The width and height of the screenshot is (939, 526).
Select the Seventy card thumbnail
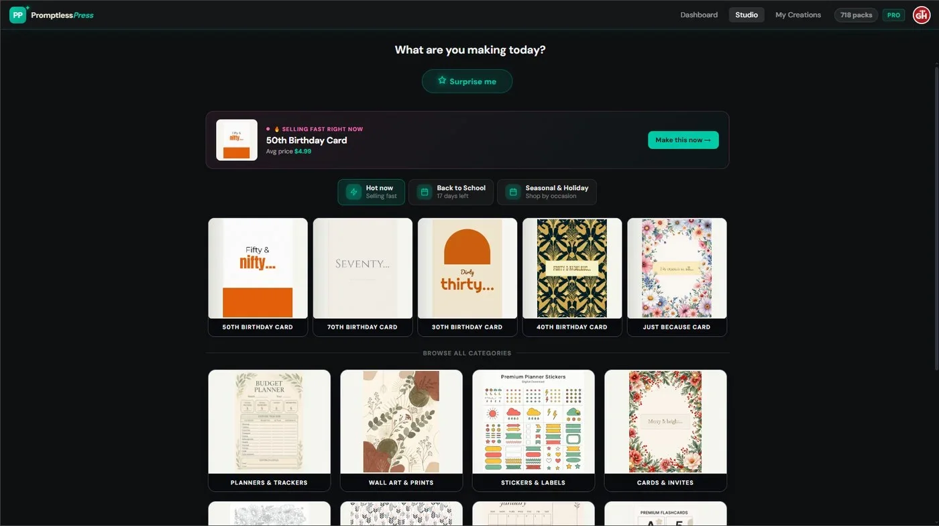point(363,268)
